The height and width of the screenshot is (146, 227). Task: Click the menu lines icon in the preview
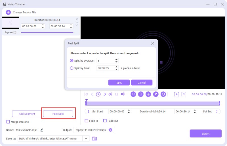pyautogui.click(x=161, y=63)
